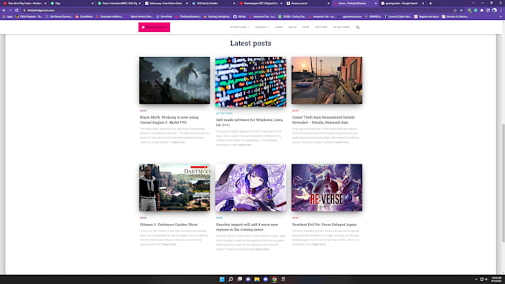Screen dimensions: 505x284
Task: Expand the Learning dropdown menu
Action: click(262, 27)
